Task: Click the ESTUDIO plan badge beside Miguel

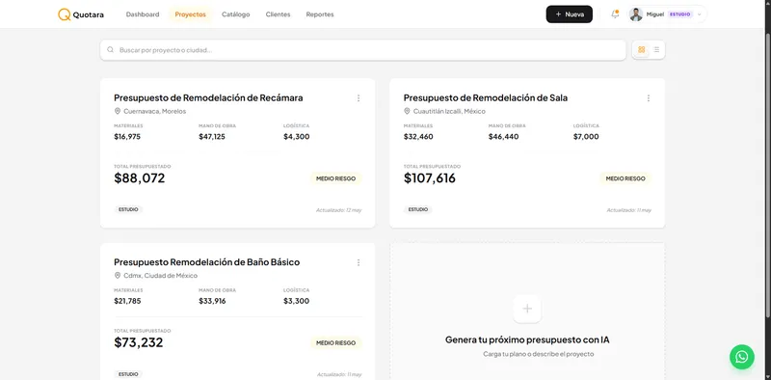Action: point(680,14)
